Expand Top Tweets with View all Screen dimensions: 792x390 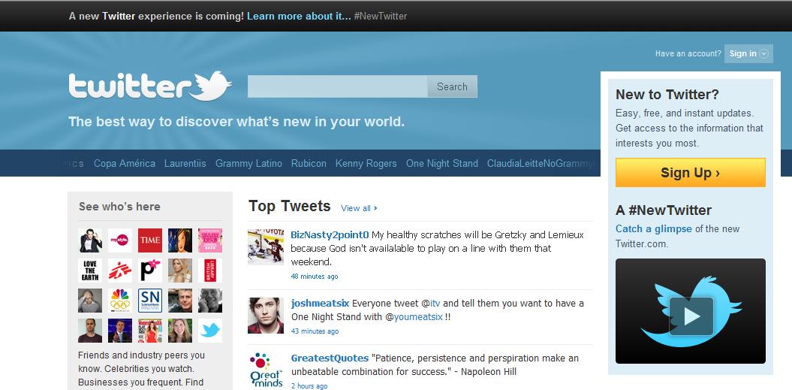tap(359, 208)
